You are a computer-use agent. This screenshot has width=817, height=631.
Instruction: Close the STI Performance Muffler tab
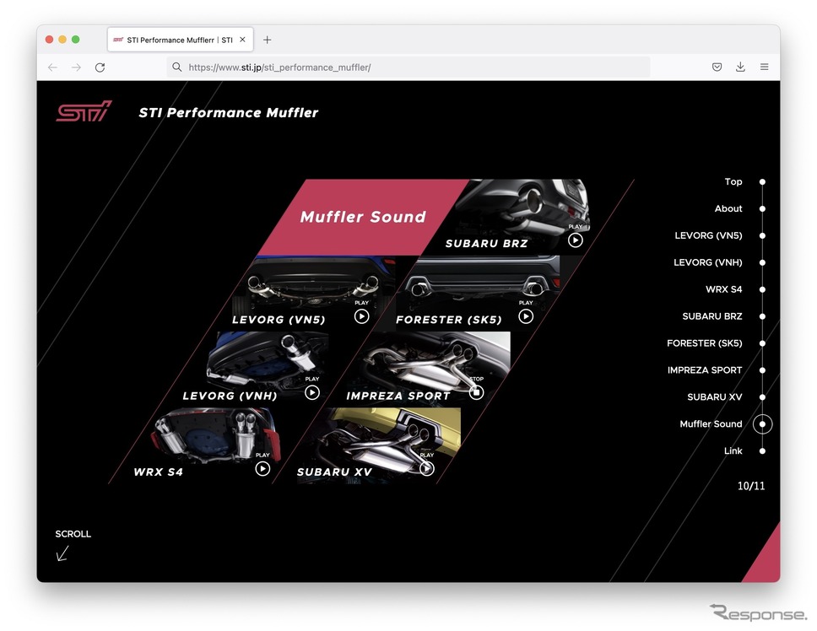(x=242, y=40)
